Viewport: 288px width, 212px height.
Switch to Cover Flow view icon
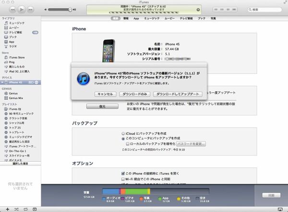click(234, 10)
